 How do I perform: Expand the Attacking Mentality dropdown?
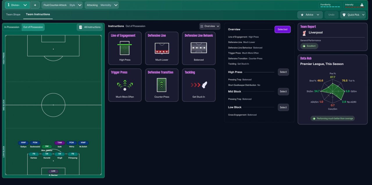point(116,5)
